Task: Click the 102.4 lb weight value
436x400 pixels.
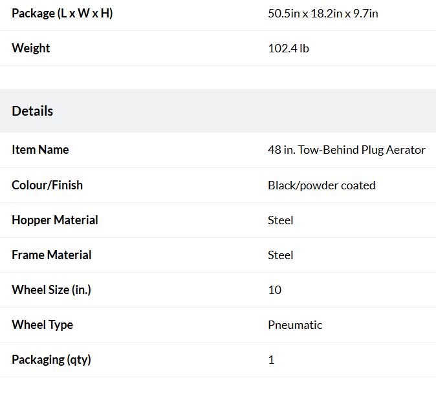Action: point(289,48)
